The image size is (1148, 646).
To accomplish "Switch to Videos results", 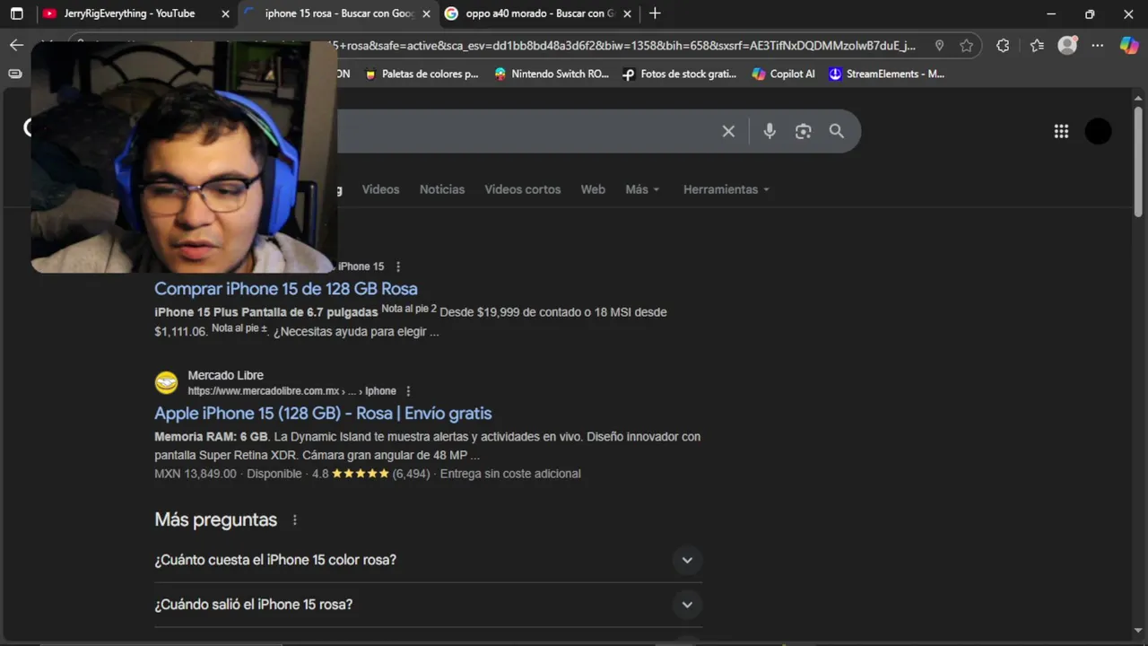I will pos(380,189).
